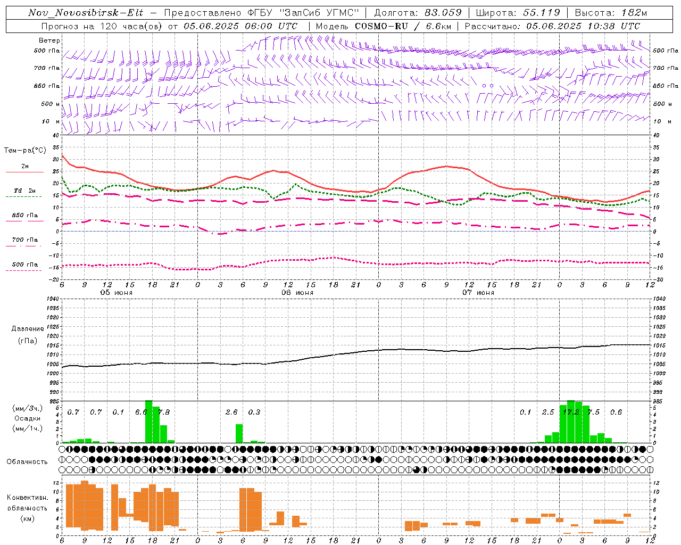Image resolution: width=681 pixels, height=545 pixels.
Task: Click the Давление pressure panel label
Action: click(28, 329)
